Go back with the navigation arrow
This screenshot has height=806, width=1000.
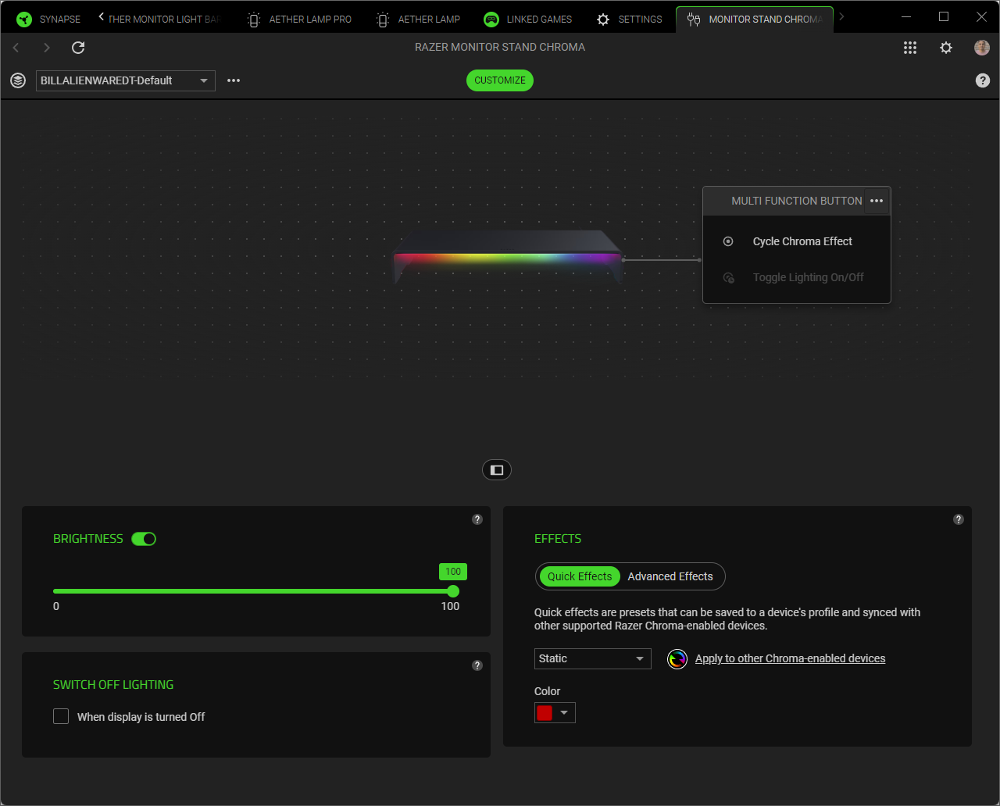[x=16, y=48]
